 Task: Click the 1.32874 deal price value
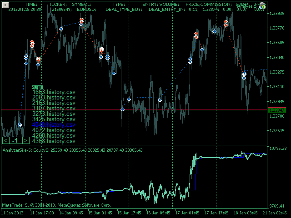(211, 9)
